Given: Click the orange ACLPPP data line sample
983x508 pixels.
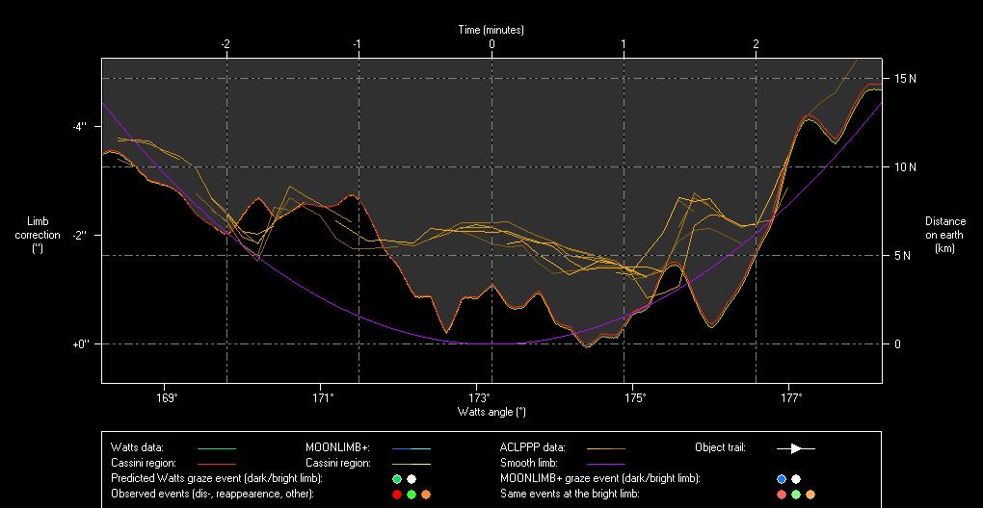Looking at the screenshot, I should tap(605, 448).
